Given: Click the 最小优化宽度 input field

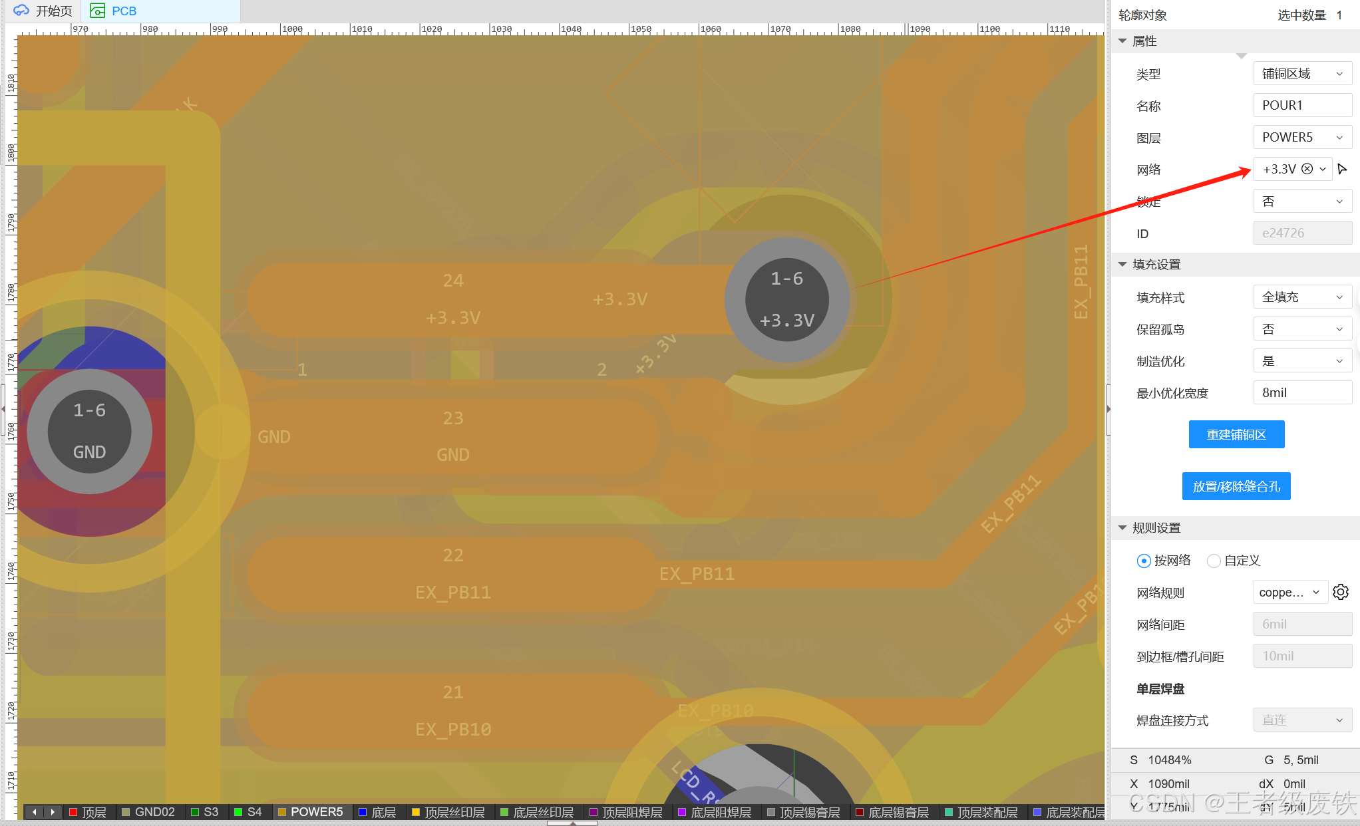Looking at the screenshot, I should click(1302, 393).
